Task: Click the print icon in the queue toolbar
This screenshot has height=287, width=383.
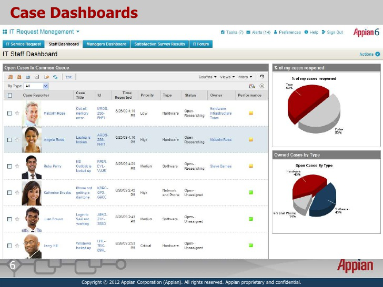Action: click(x=28, y=77)
